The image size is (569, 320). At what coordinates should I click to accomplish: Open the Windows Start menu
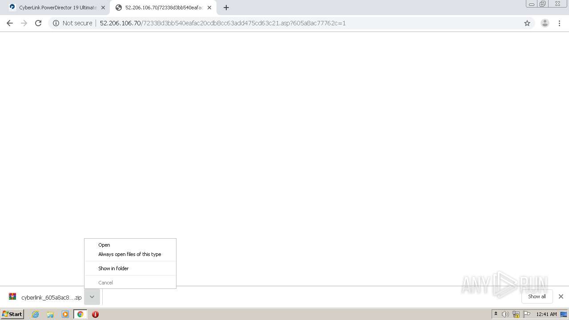12,314
